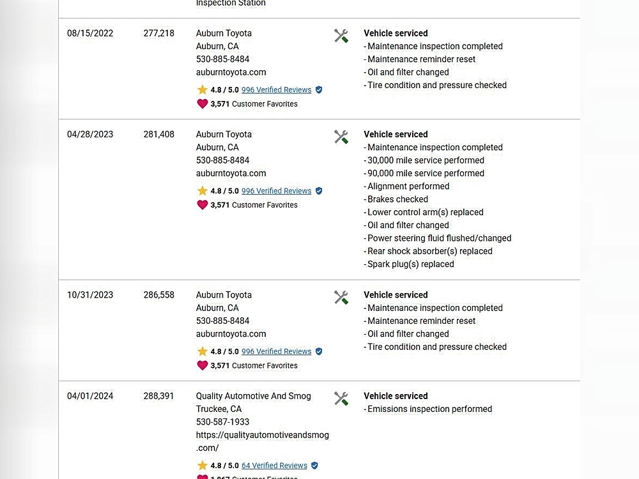Click the Quality Automotive And Smog dealer name

coord(253,396)
